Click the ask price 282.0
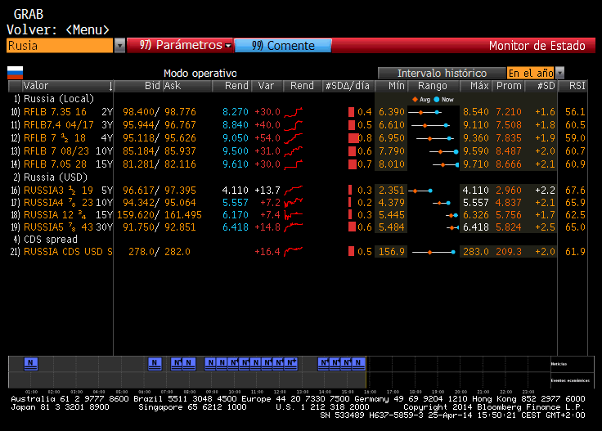Image resolution: width=602 pixels, height=431 pixels. click(x=177, y=252)
